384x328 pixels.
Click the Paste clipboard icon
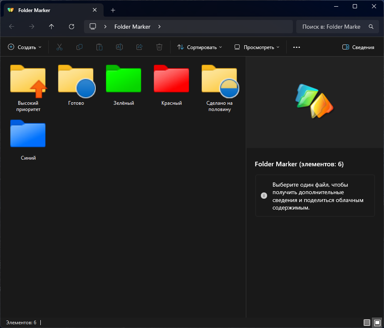pos(99,47)
